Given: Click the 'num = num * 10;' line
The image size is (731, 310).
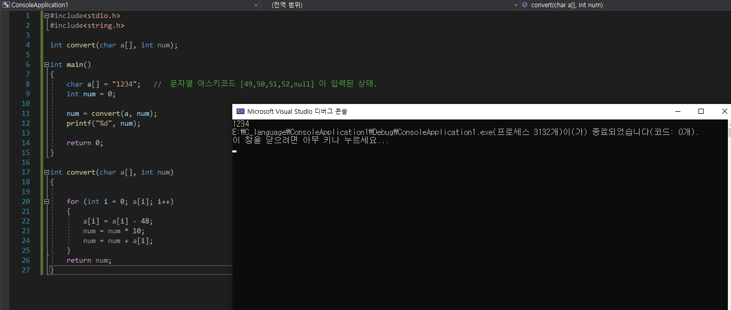Looking at the screenshot, I should [x=114, y=231].
